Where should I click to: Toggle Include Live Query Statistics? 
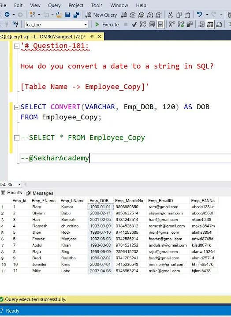[181, 25]
